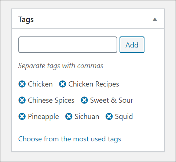176x162 pixels.
Task: Click the Chicken tag label
Action: (x=40, y=84)
